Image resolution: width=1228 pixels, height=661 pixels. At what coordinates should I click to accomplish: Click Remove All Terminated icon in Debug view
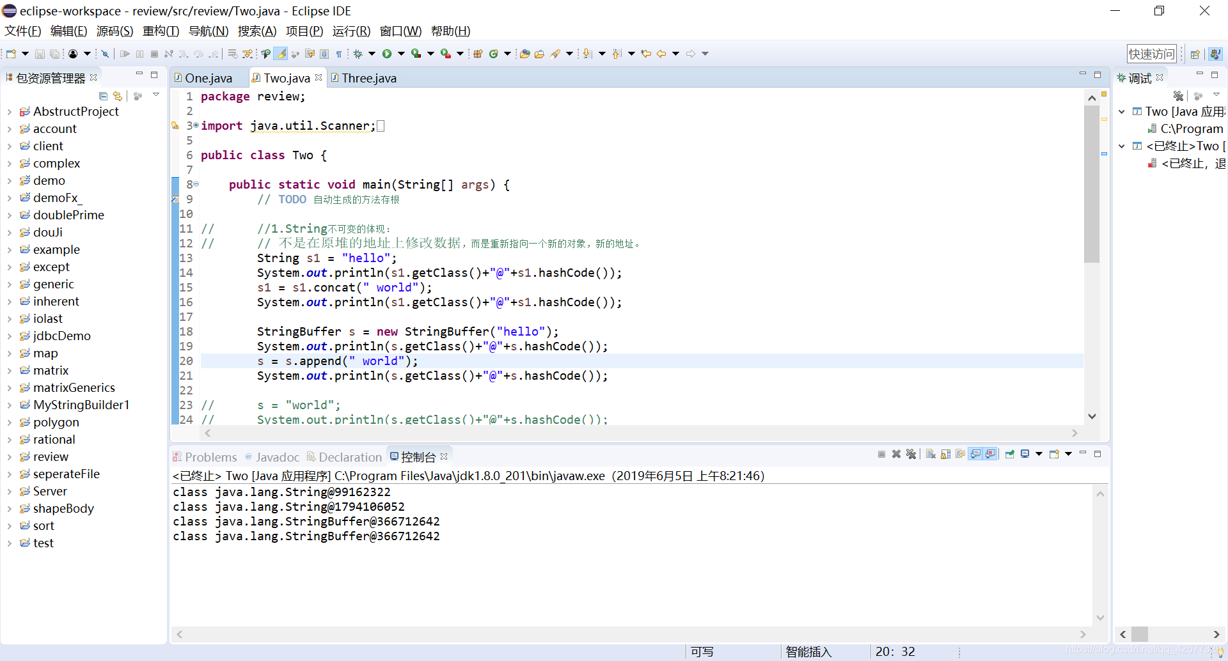click(1178, 96)
